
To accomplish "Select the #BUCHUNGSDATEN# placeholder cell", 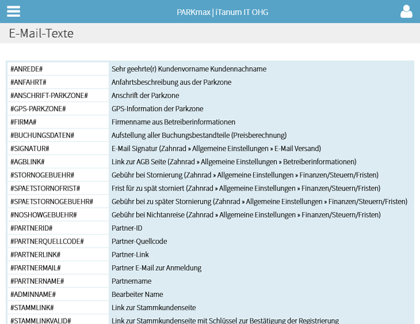I will point(58,135).
